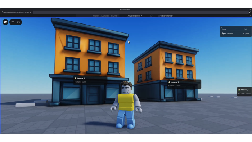Close the HouseSystem tab

[x=30, y=12]
